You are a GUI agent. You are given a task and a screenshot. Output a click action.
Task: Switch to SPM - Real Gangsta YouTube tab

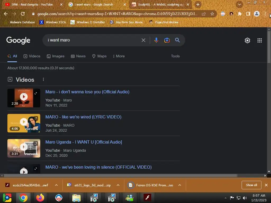[x=32, y=4]
